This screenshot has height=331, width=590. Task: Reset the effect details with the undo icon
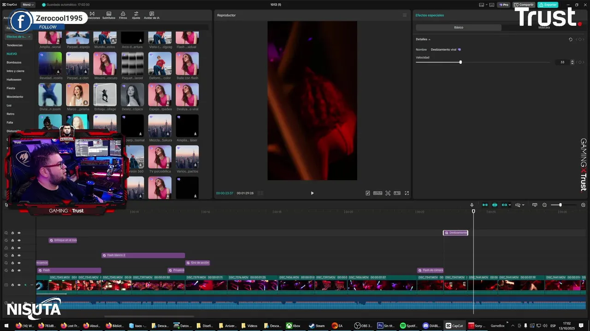click(570, 40)
